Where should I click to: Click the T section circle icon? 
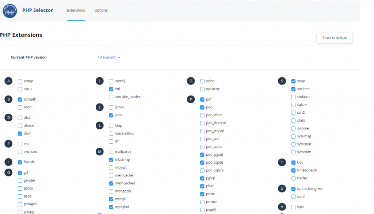click(x=282, y=162)
